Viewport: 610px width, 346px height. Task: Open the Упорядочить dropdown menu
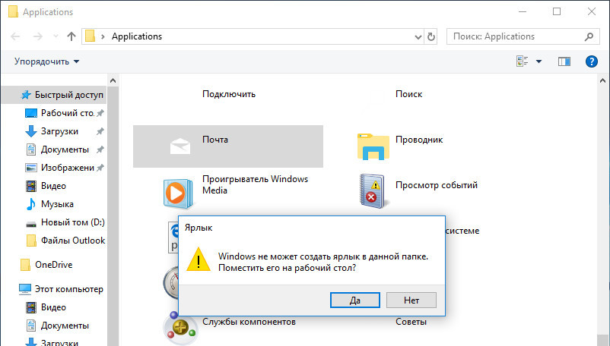pyautogui.click(x=46, y=61)
